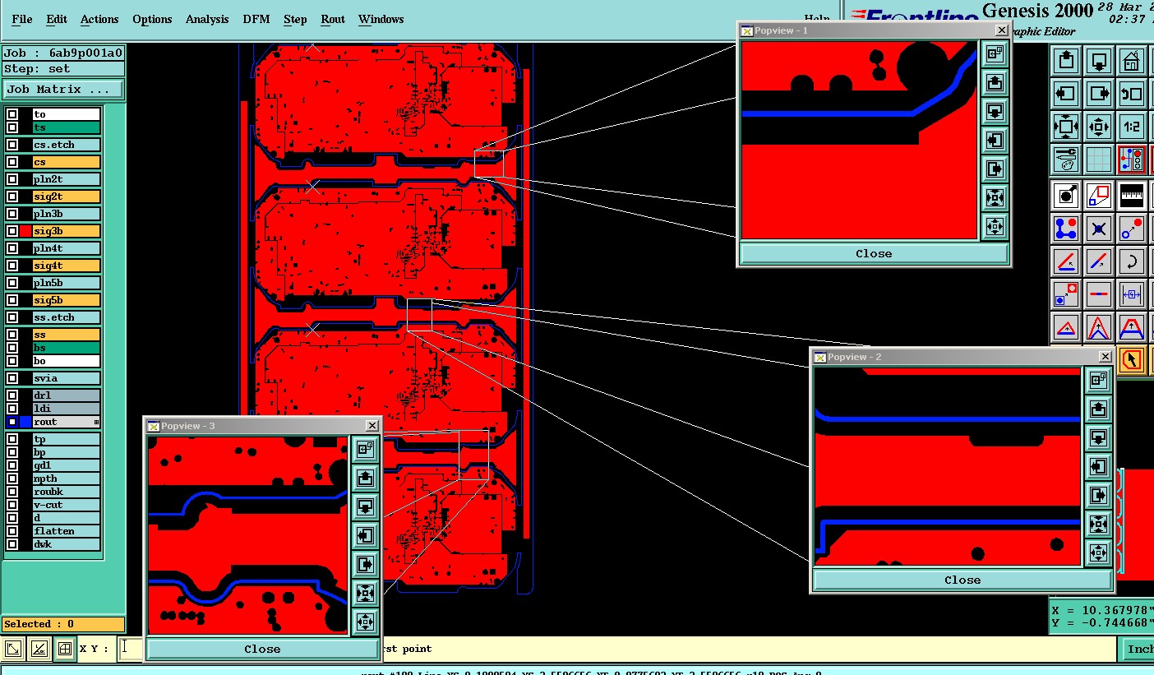
Task: Select the npth layer name
Action: coord(66,479)
